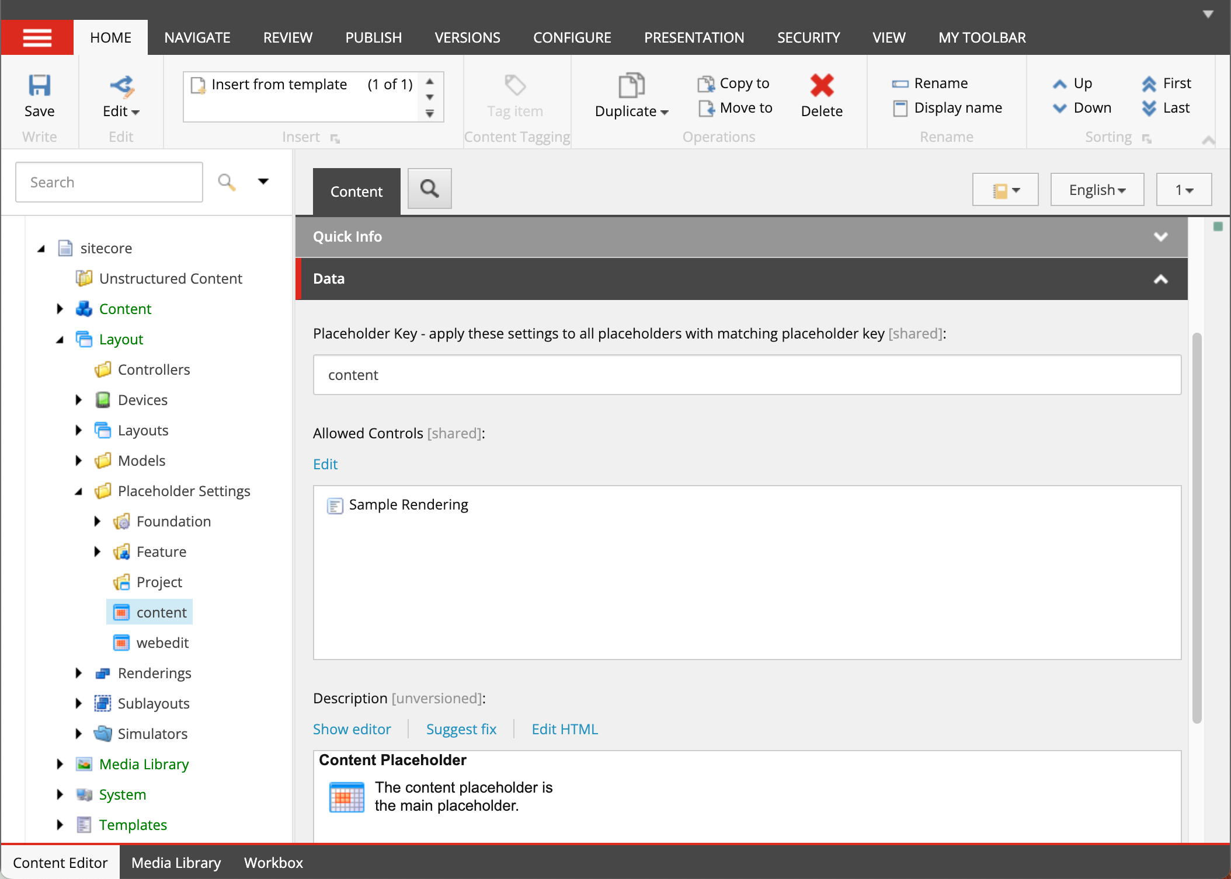
Task: Expand the Quick Info section chevron
Action: pyautogui.click(x=1161, y=236)
